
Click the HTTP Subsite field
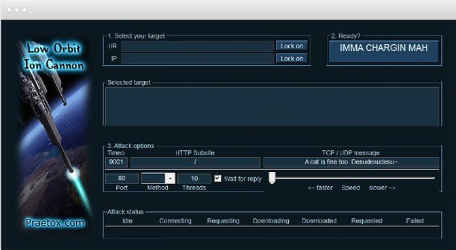tap(195, 162)
